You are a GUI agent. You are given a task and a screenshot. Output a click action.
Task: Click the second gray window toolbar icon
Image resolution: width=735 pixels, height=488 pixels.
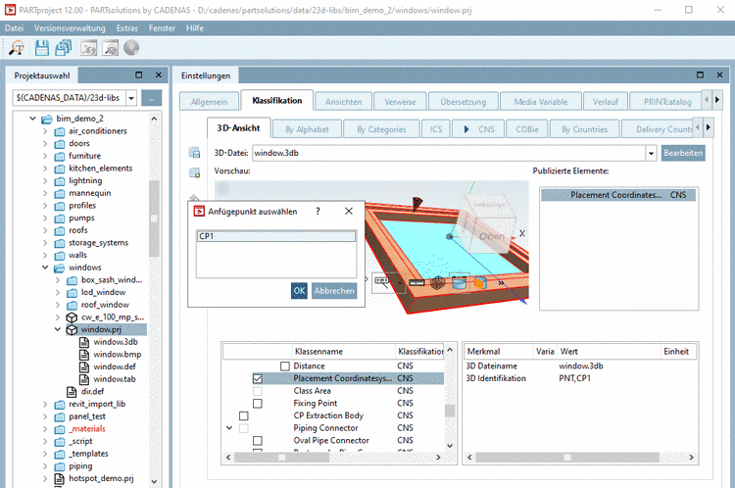tap(111, 48)
